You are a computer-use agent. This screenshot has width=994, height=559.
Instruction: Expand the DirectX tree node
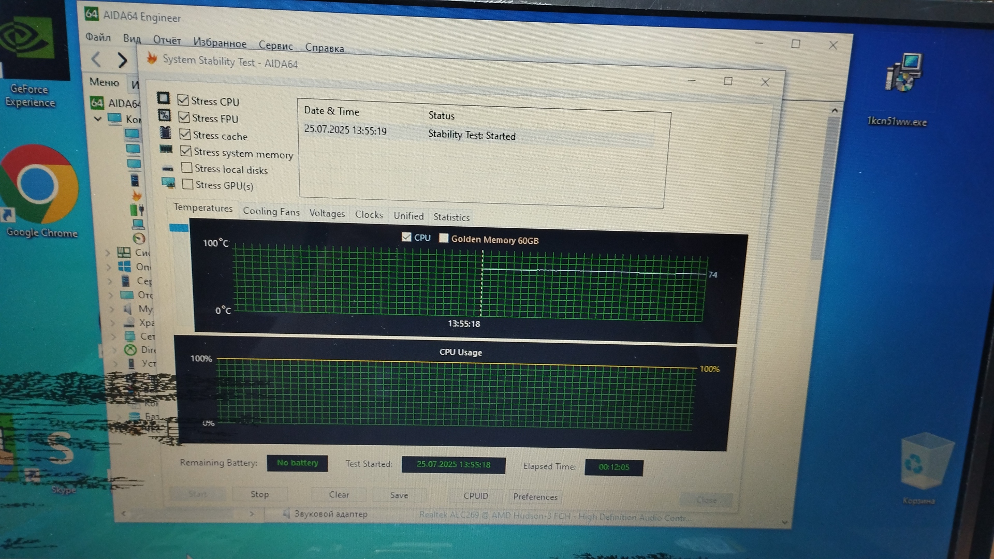114,350
